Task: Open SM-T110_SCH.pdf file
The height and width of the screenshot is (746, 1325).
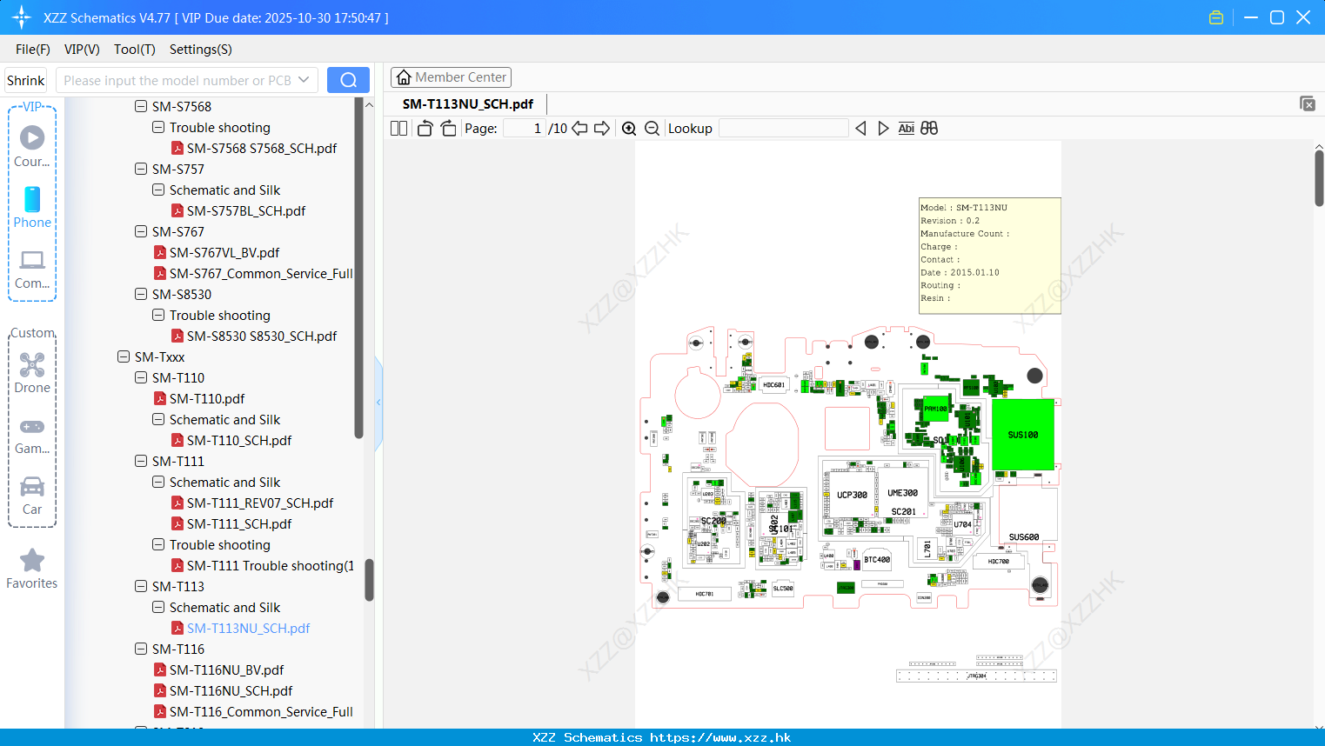Action: click(239, 440)
